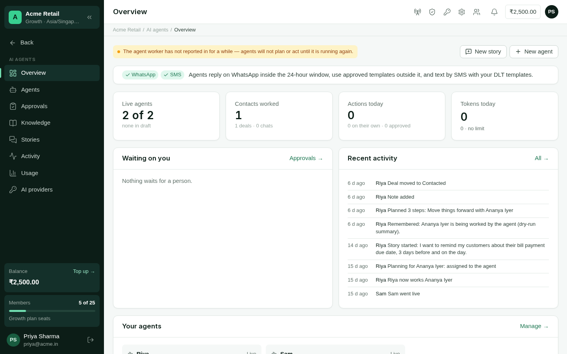This screenshot has height=354, width=567.
Task: Select Overview in the AI Agents sidebar
Action: point(52,73)
